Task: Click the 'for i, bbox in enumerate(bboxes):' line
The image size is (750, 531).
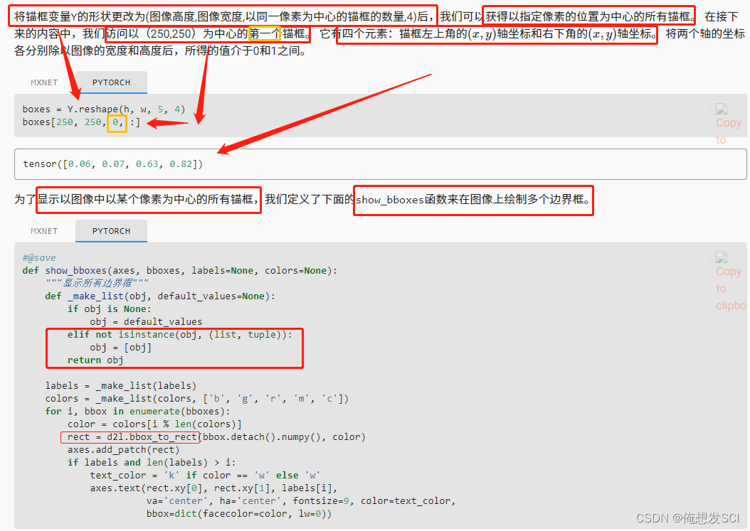Action: tap(138, 412)
